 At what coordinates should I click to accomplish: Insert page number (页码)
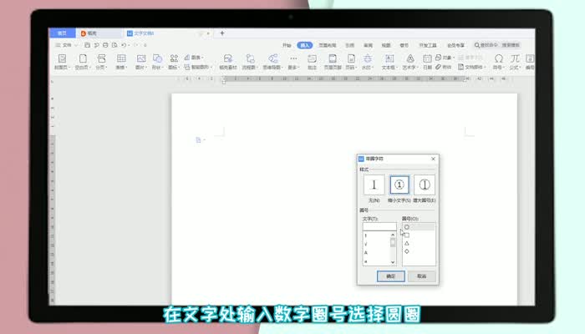point(351,62)
